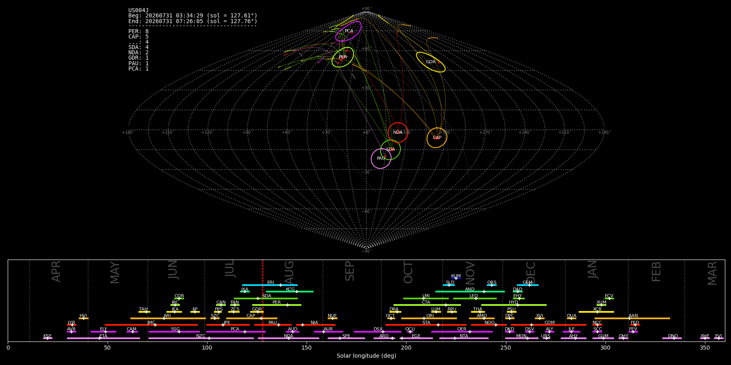Click the NZC shower bar in timeline
The height and width of the screenshot is (365, 731).
click(201, 338)
